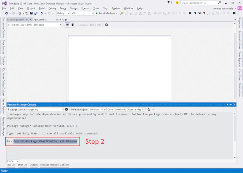Switch designer to landscape orientation
Viewport: 243px width, 173px height.
(68, 25)
